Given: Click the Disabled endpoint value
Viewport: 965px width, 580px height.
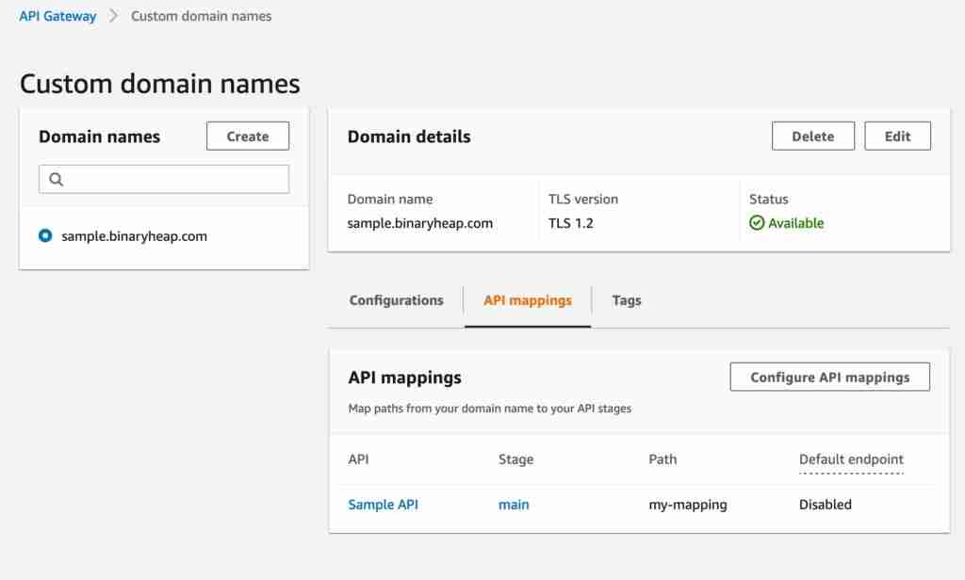Looking at the screenshot, I should (825, 504).
